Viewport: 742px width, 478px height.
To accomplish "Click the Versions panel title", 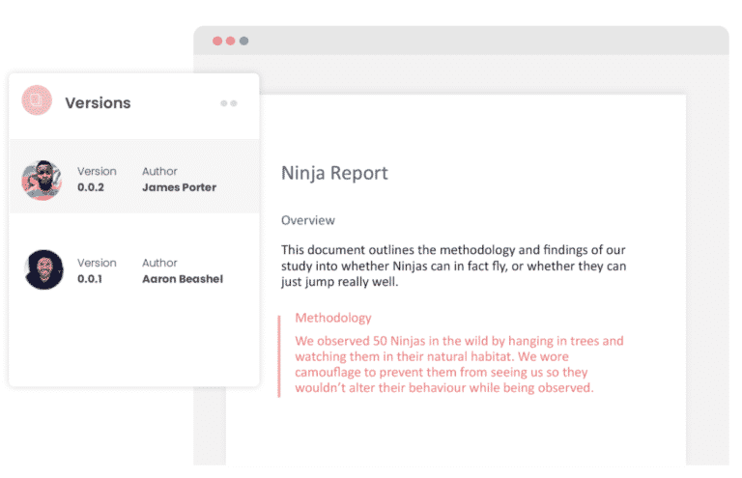I will 98,103.
